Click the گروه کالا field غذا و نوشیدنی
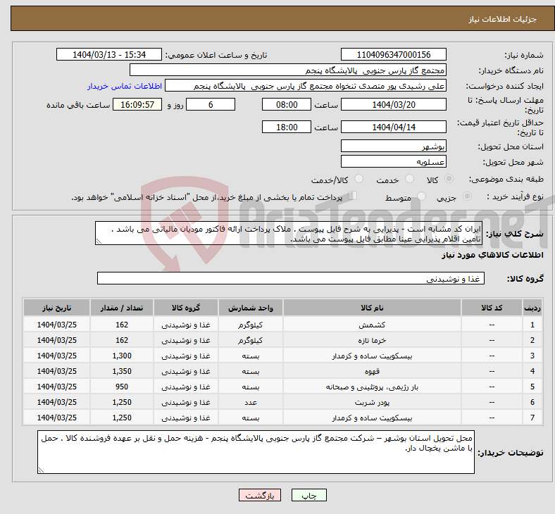555x514 pixels. pos(291,278)
